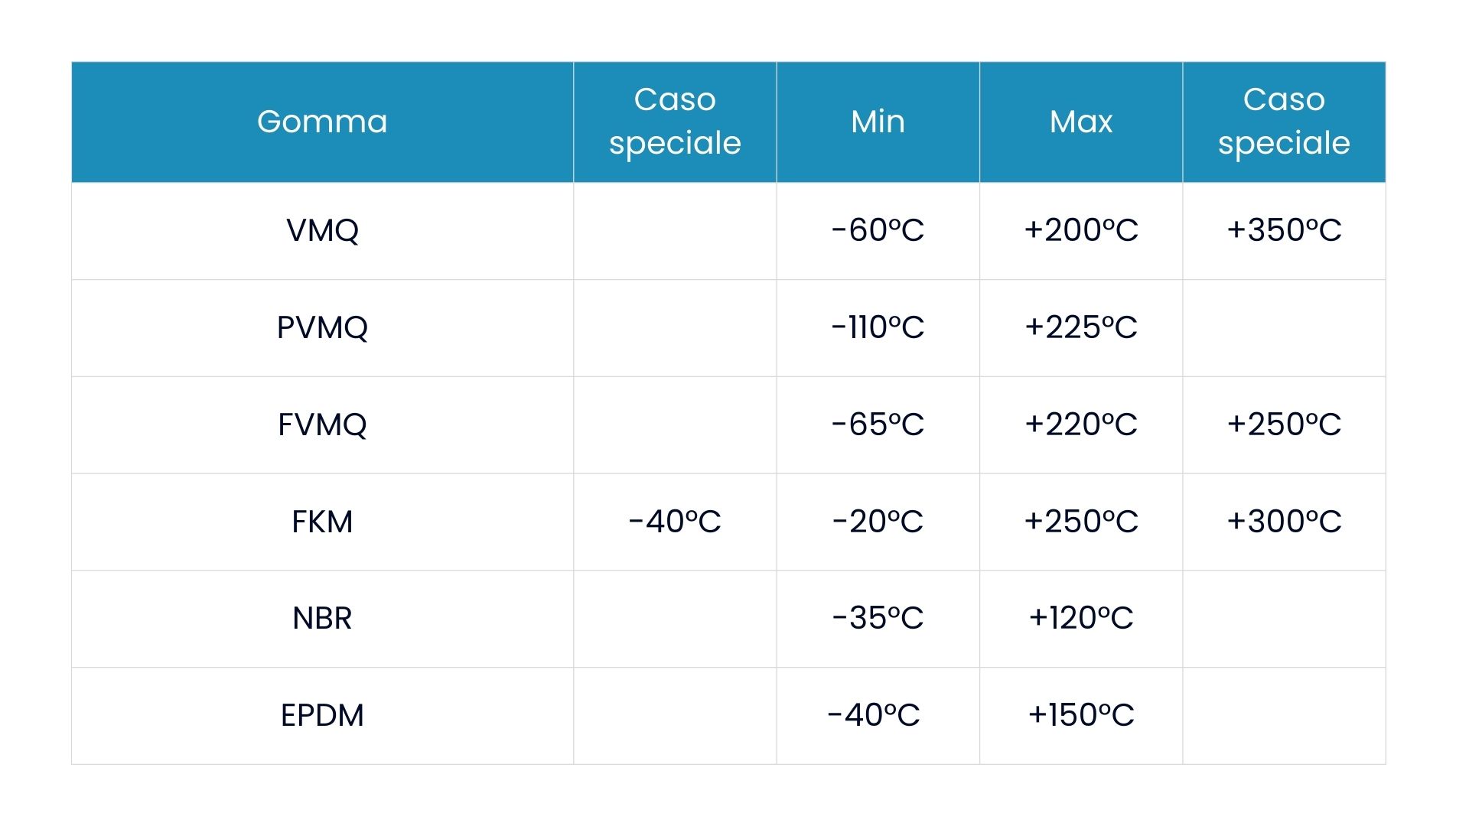The image size is (1469, 826).
Task: Click the -65°C min value for FVMQ
Action: click(878, 424)
